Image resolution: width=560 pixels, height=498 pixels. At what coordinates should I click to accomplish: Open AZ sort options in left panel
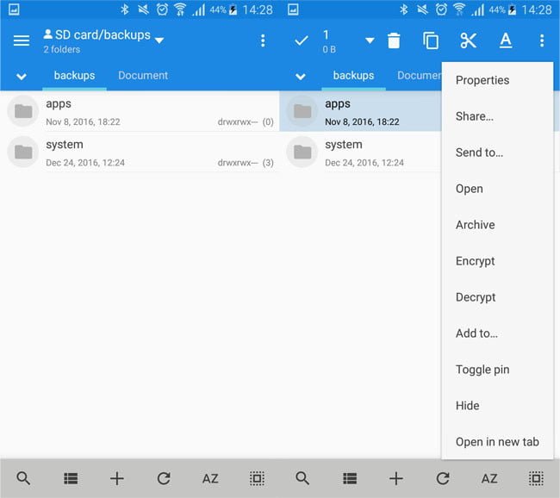point(210,478)
